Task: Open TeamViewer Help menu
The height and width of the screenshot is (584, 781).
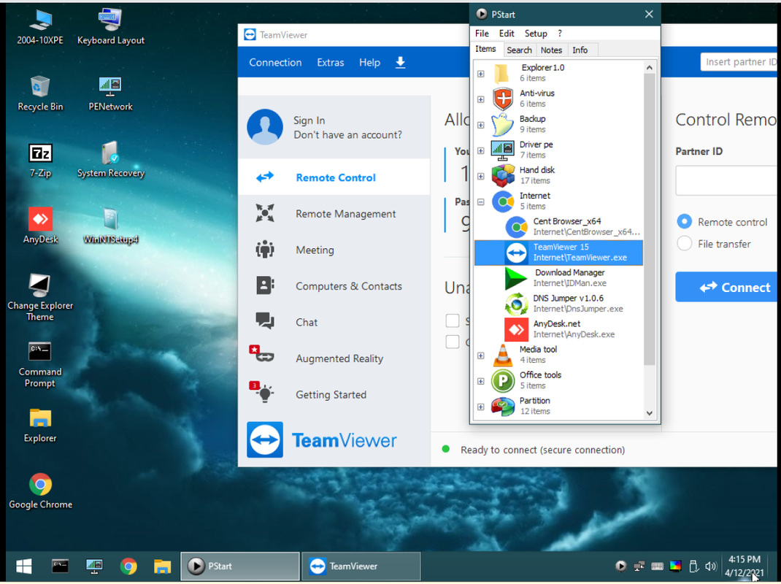Action: coord(369,62)
